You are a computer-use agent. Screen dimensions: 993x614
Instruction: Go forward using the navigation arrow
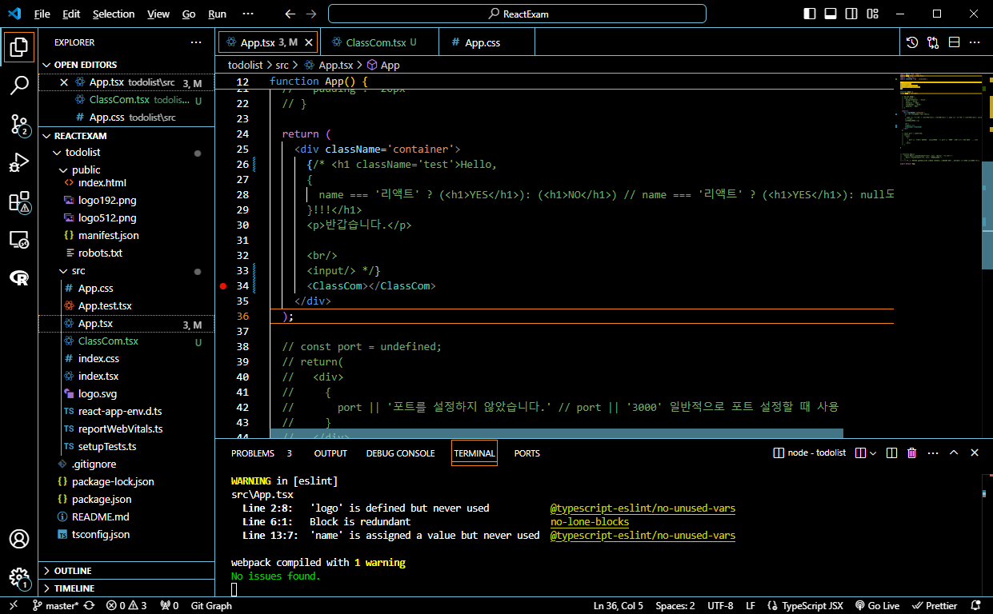point(311,14)
